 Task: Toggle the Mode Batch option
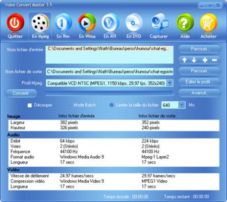[69, 105]
